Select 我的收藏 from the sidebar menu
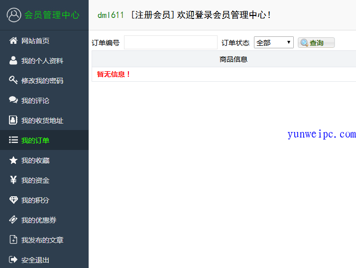Screen dimensions: 356x268 point(35,160)
